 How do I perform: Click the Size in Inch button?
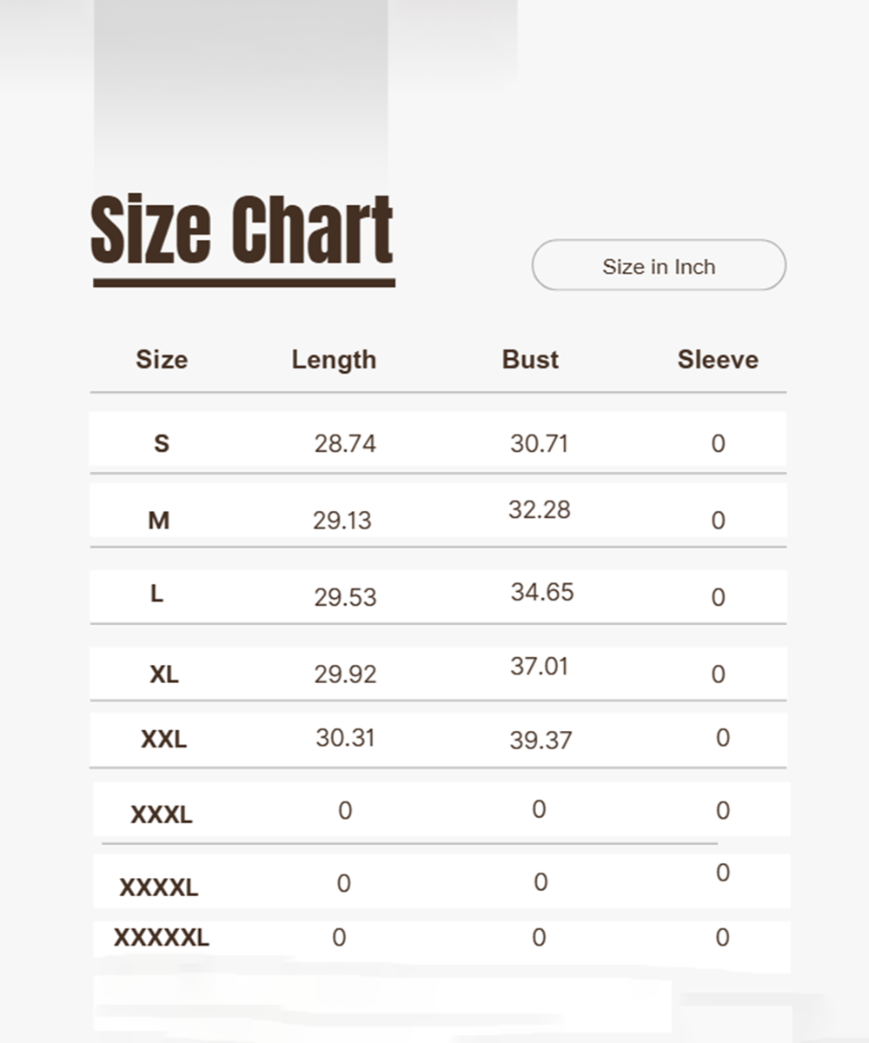point(659,265)
